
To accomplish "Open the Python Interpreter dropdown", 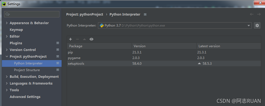I will [175, 25].
